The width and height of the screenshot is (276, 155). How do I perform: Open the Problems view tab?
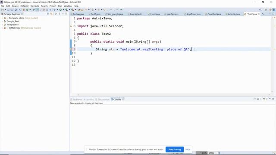pyautogui.click(x=76, y=99)
